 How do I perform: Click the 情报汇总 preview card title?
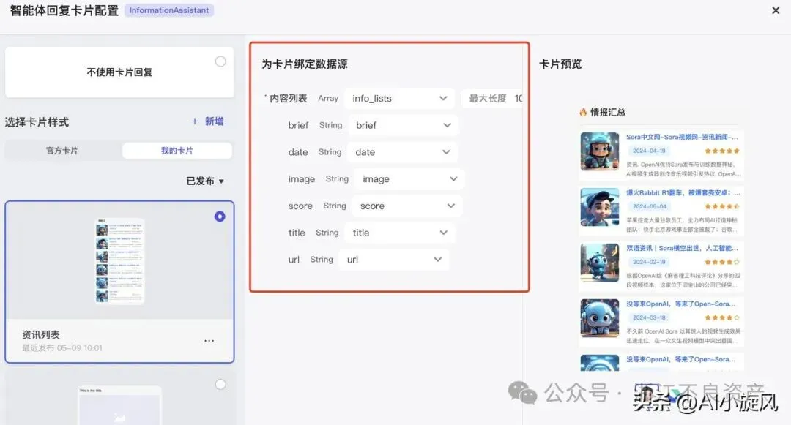[608, 113]
